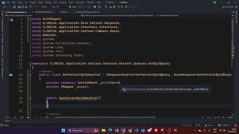Screen dimensions: 239x134
Task: Open File Explorer from taskbar
Action: [103, 130]
